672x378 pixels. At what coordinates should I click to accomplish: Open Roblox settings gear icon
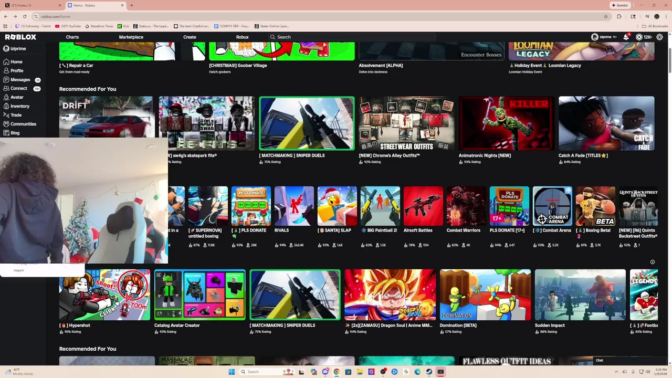pos(660,37)
